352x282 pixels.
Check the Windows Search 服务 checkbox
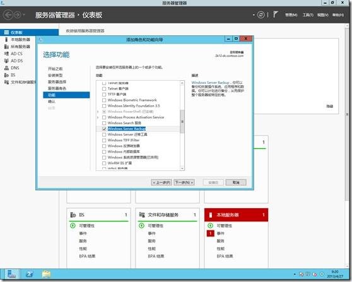(104, 123)
